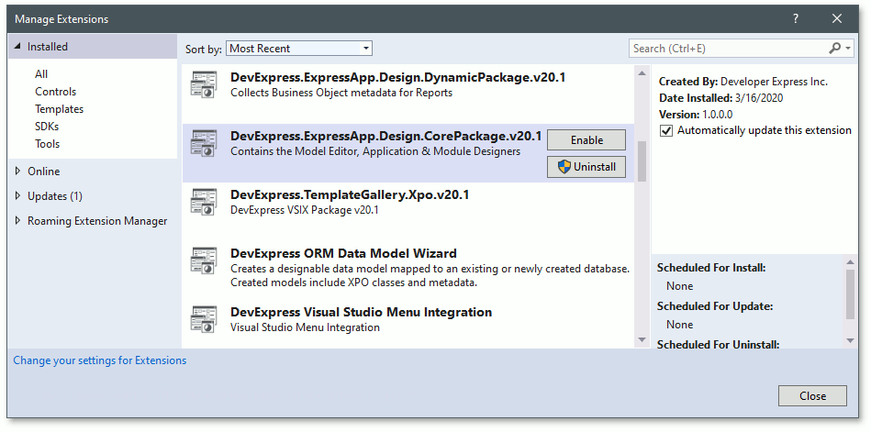Click the extension list scroll down arrow
Viewport: 871px width, 432px height.
pyautogui.click(x=642, y=339)
